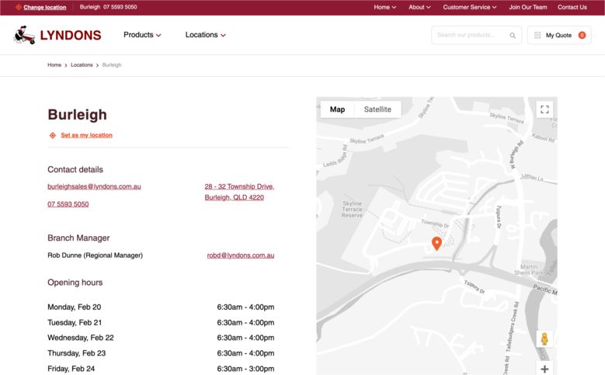Image resolution: width=605 pixels, height=375 pixels.
Task: Click Rob Dunne (Regional Manager) text
Action: click(95, 255)
